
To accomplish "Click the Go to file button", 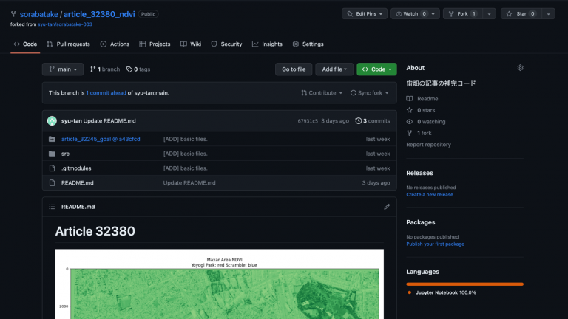I will click(x=294, y=69).
